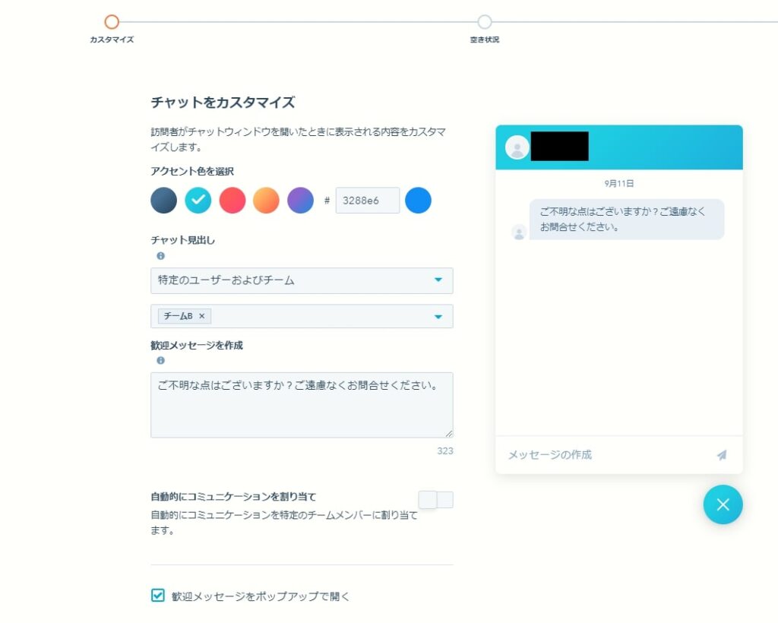Click the info icon under 歓迎メッセージを作成
This screenshot has width=778, height=623.
pos(160,361)
